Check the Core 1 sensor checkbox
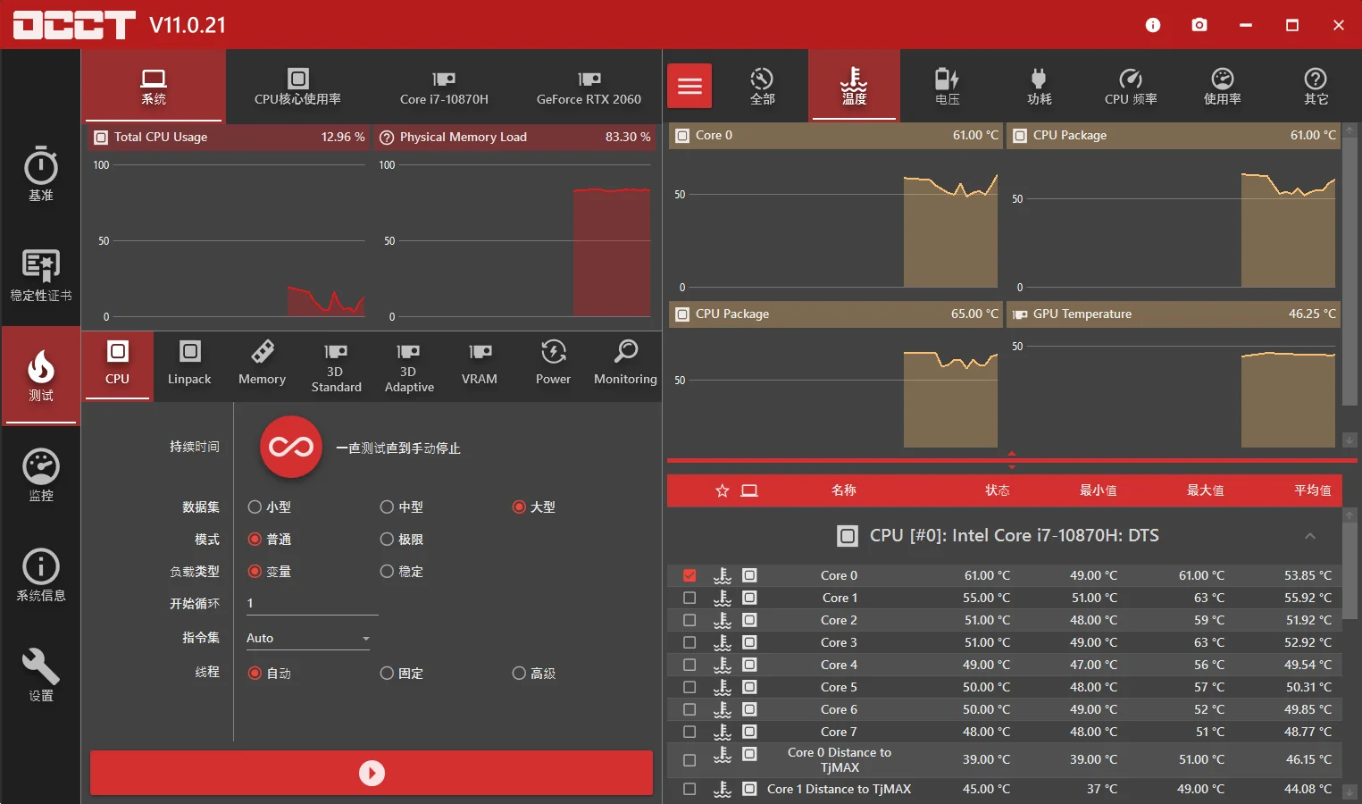This screenshot has width=1362, height=804. [689, 598]
